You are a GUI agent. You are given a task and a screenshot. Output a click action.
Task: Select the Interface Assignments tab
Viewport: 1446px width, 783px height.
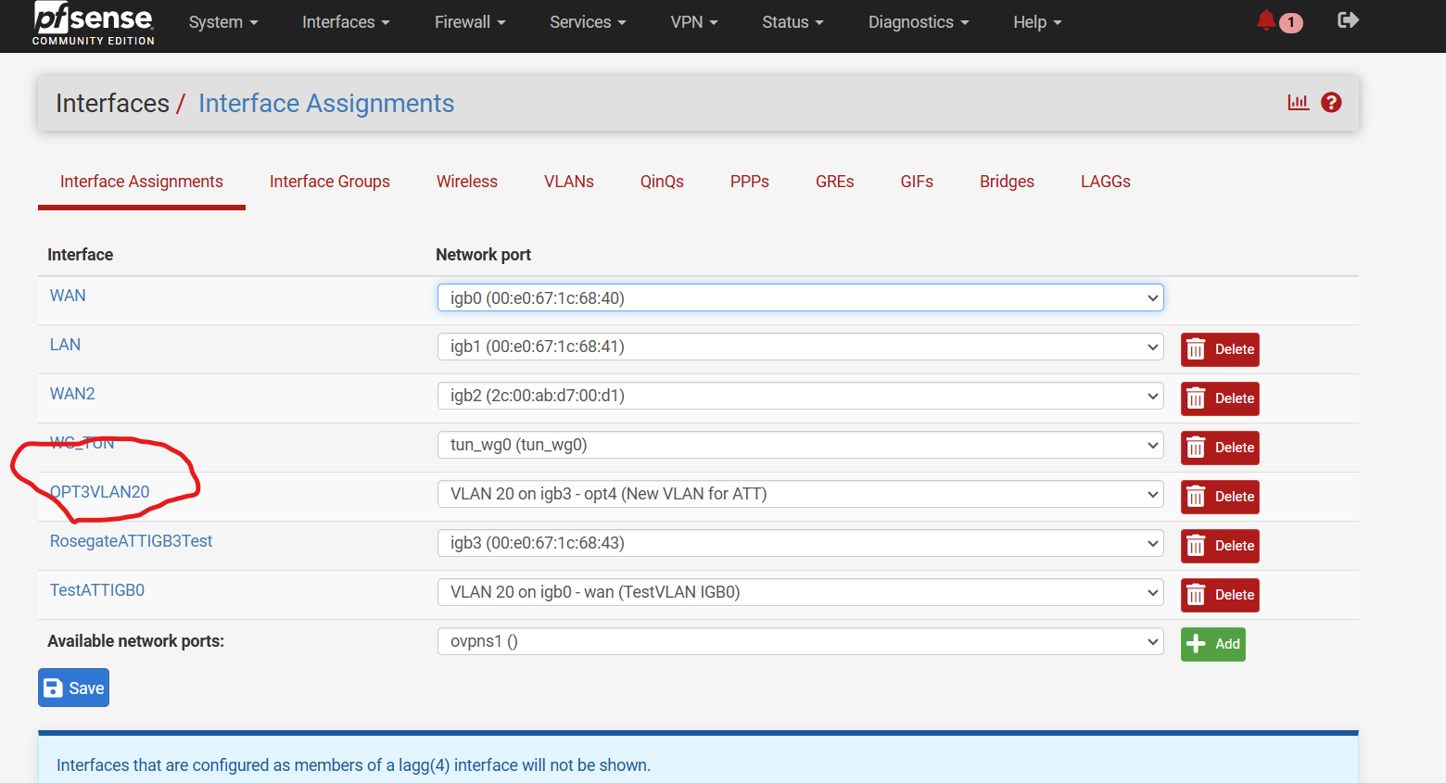[142, 182]
